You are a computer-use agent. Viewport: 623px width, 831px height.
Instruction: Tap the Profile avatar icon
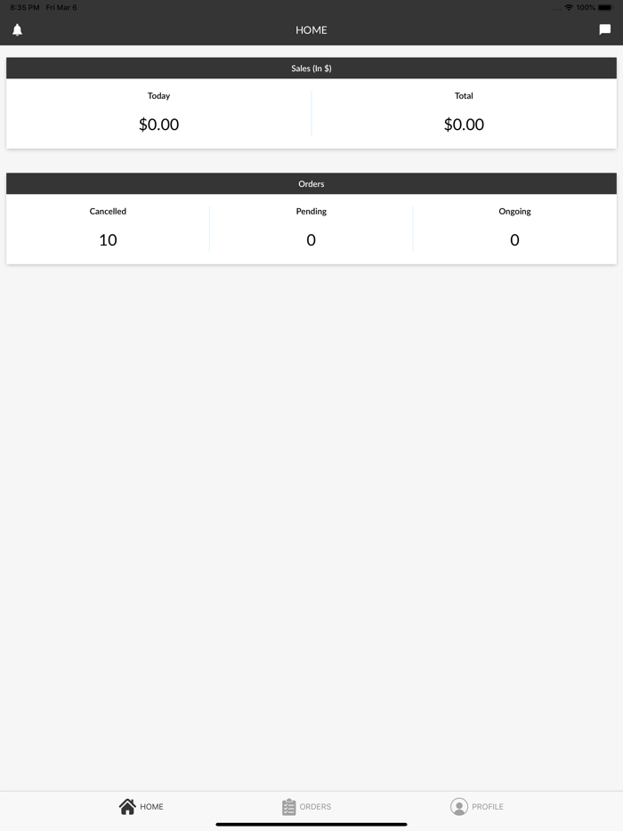(x=459, y=806)
